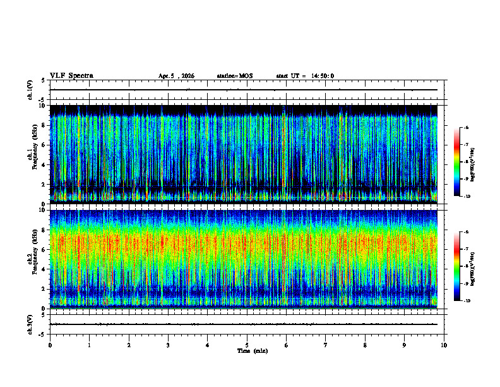Click the time axis tick label "7"
This screenshot has height=387, width=500.
(x=326, y=345)
